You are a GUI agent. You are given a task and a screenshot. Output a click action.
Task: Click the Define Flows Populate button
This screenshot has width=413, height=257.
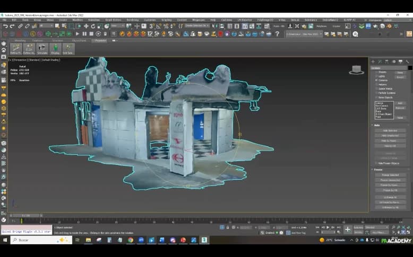16,49
